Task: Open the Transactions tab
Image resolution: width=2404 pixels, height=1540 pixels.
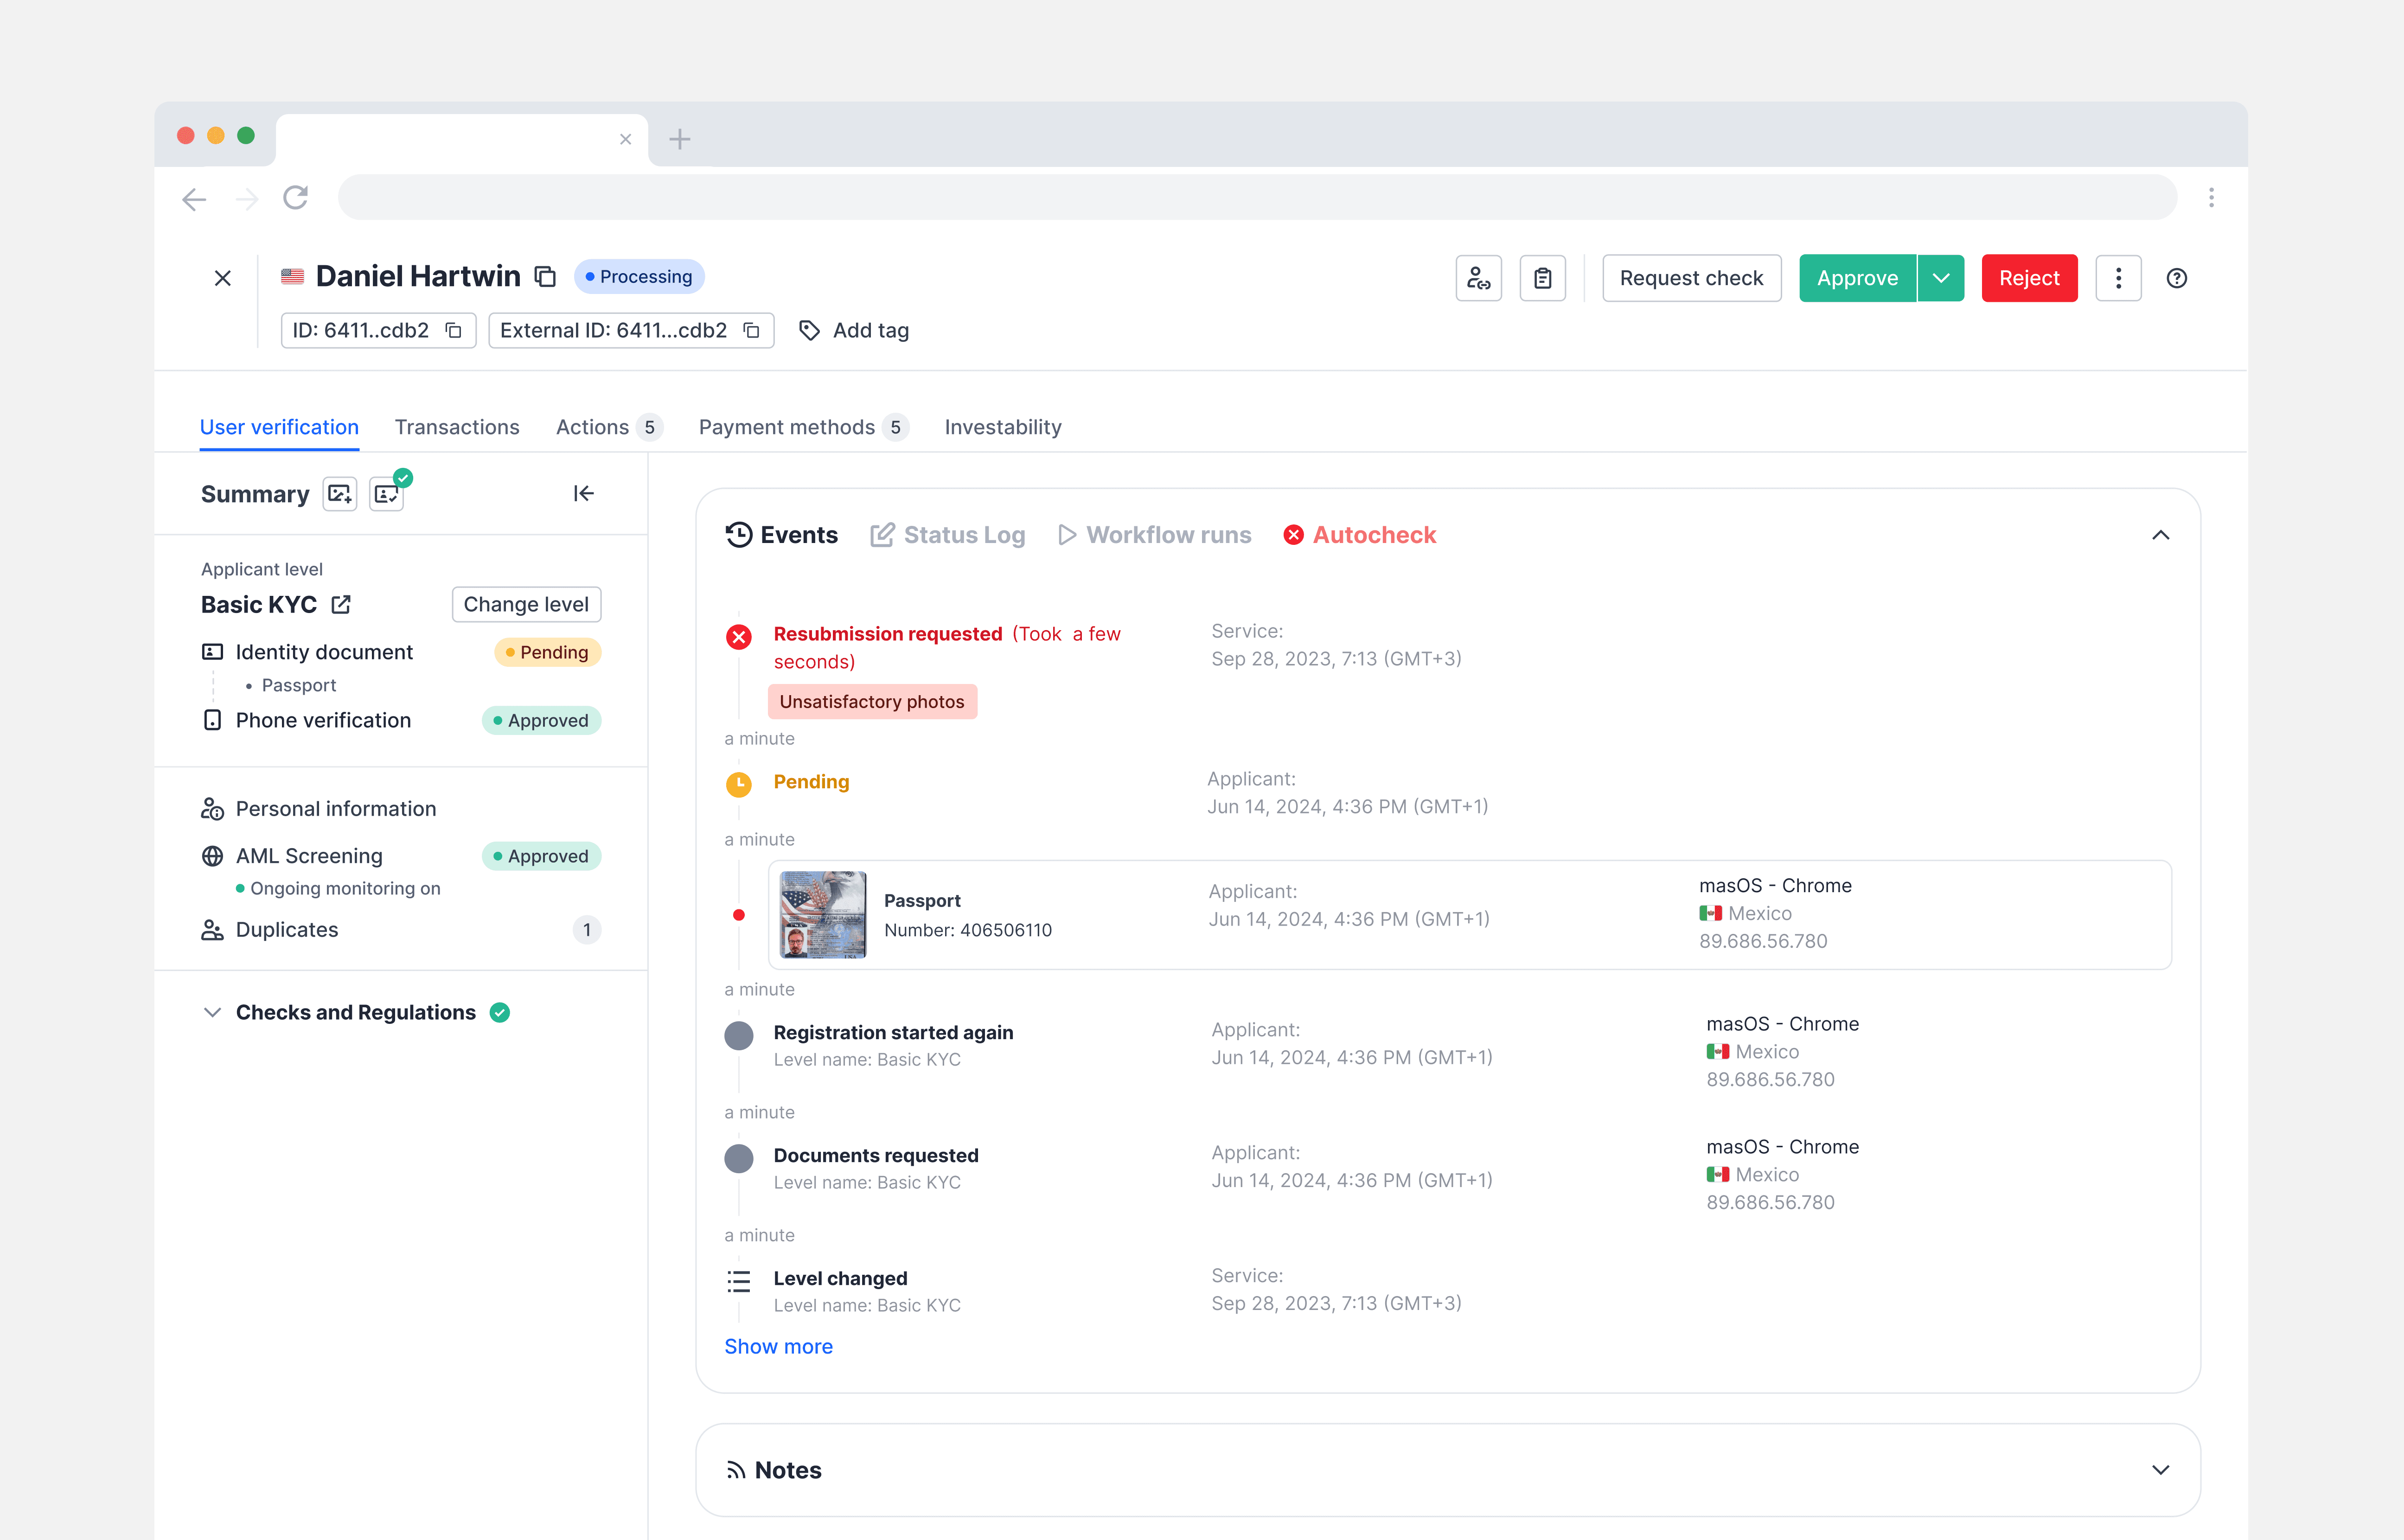Action: click(457, 427)
